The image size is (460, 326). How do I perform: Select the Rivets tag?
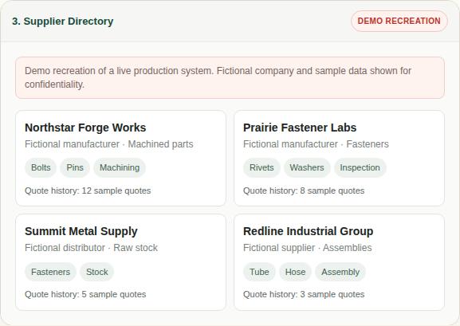[x=261, y=167]
